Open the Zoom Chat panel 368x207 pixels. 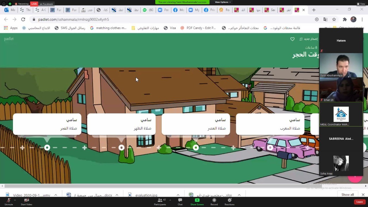(180, 201)
